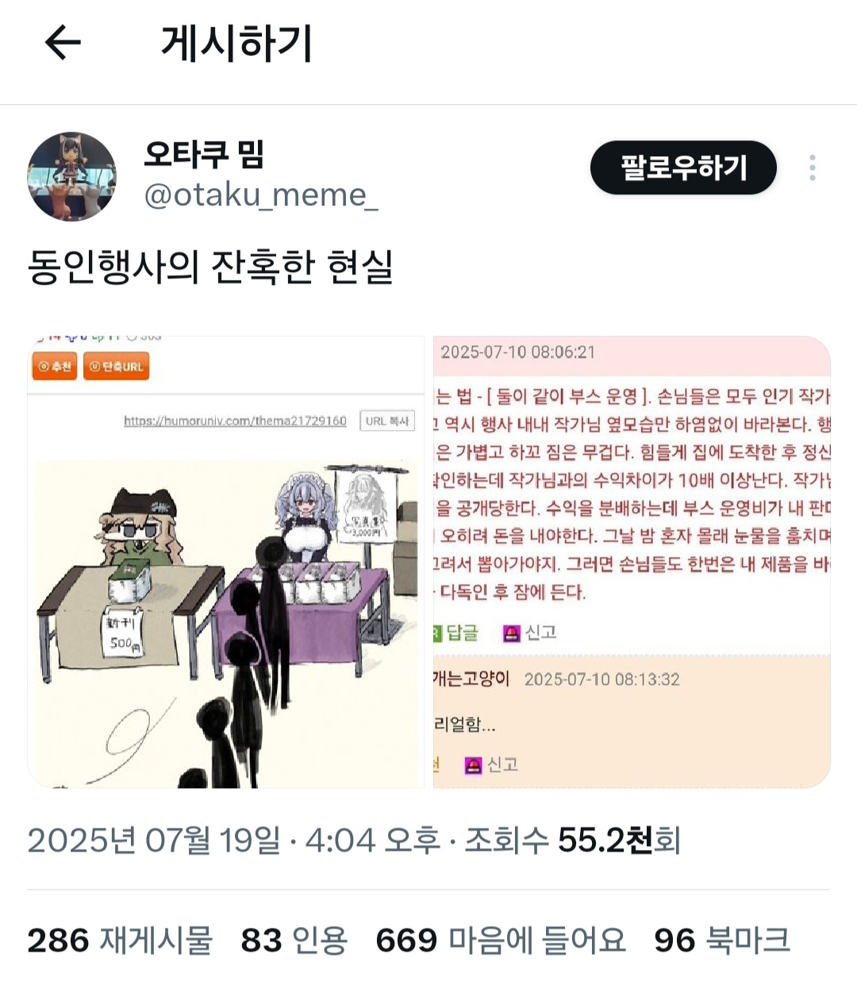Click the 답글 reply icon in image

(456, 633)
